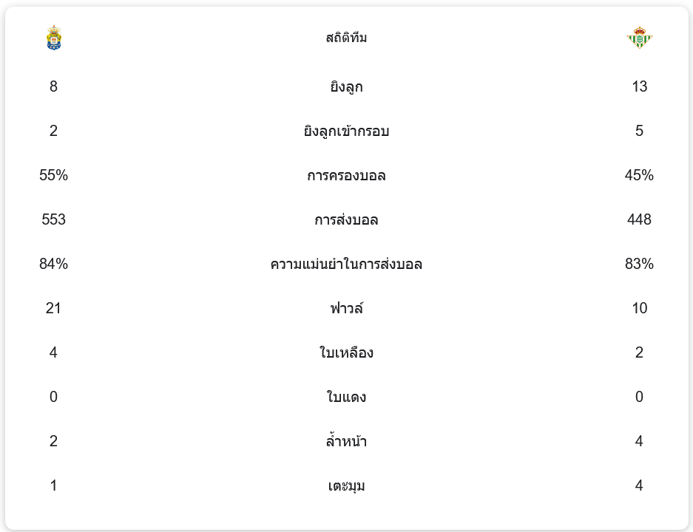This screenshot has width=693, height=532.
Task: Click away possession value 45%
Action: coord(639,175)
